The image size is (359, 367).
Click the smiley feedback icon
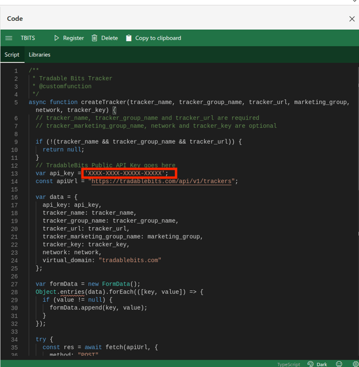pos(339,364)
